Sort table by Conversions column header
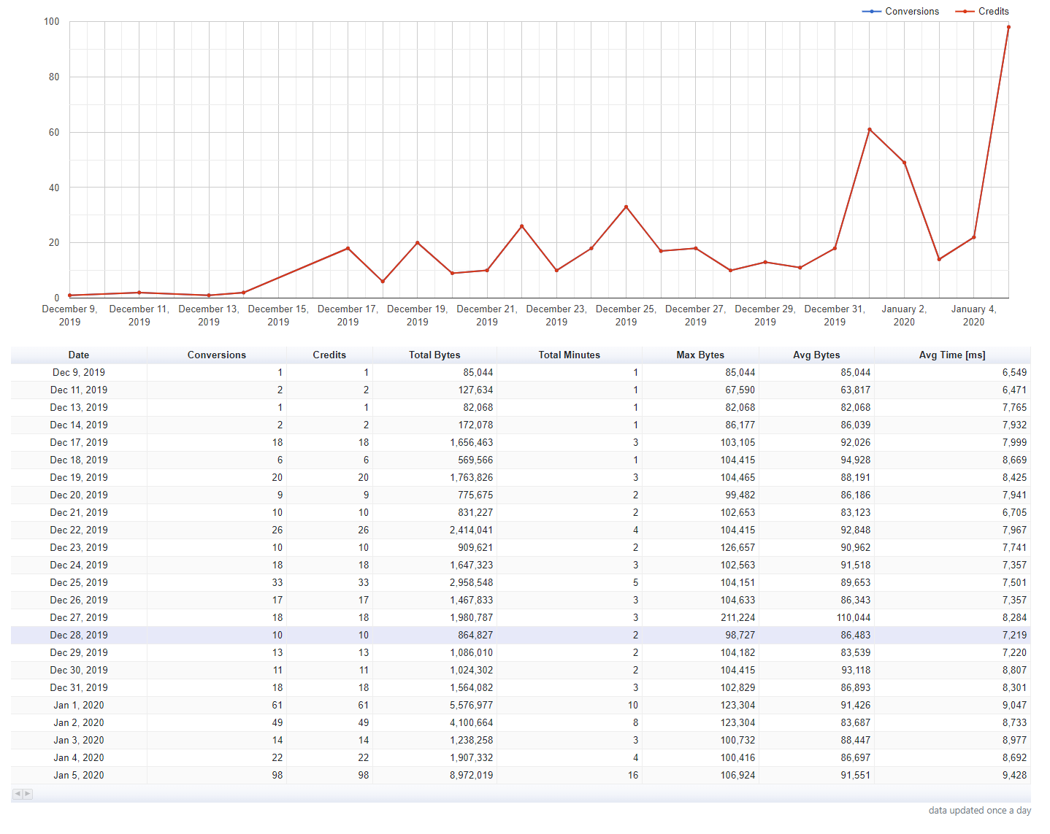Image resolution: width=1050 pixels, height=834 pixels. [x=216, y=355]
